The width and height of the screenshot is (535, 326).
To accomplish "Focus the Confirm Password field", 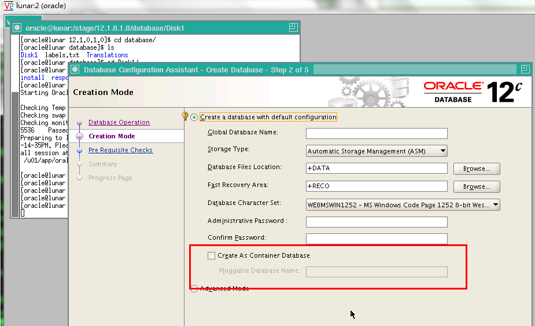I will pyautogui.click(x=377, y=239).
